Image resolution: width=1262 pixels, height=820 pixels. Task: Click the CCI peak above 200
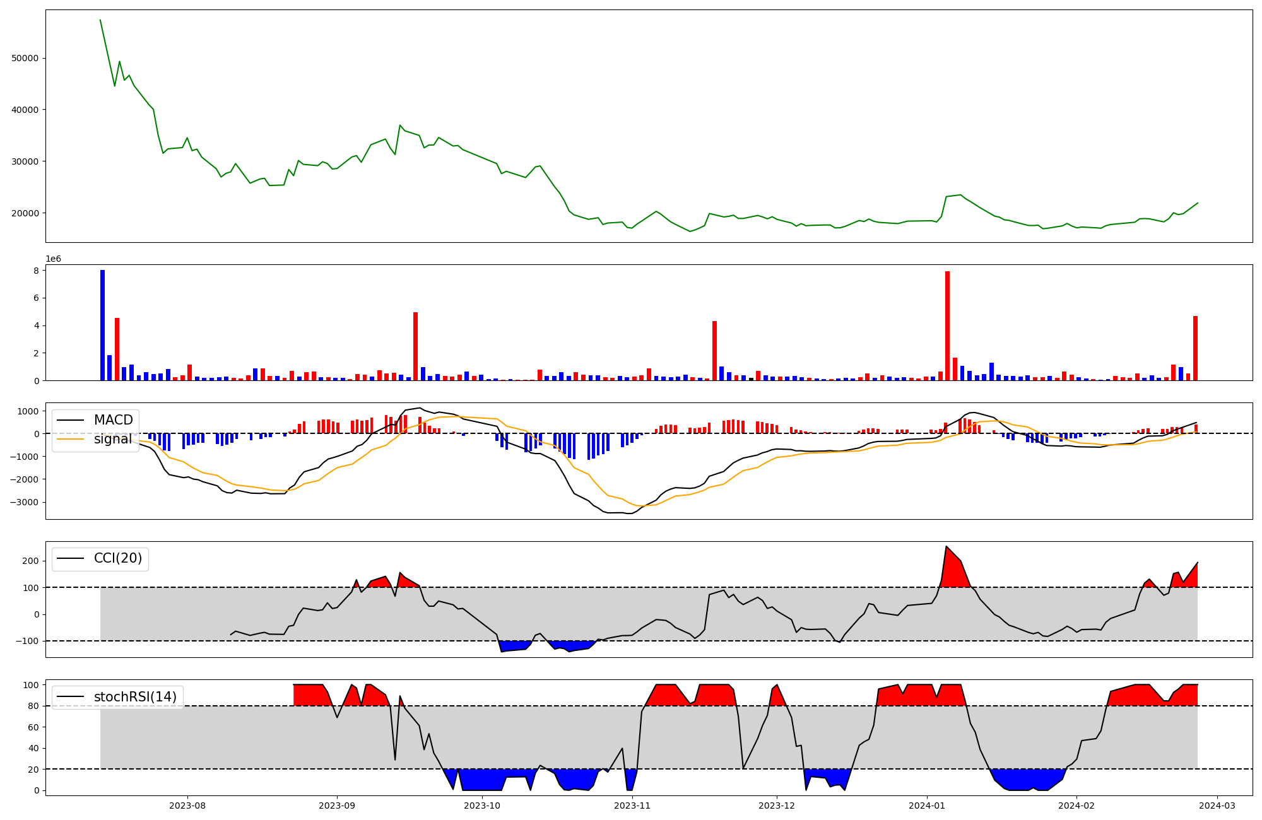(946, 547)
